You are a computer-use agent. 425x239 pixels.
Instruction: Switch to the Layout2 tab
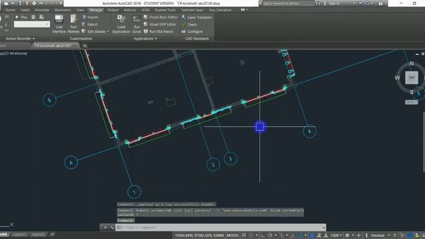tap(39, 234)
